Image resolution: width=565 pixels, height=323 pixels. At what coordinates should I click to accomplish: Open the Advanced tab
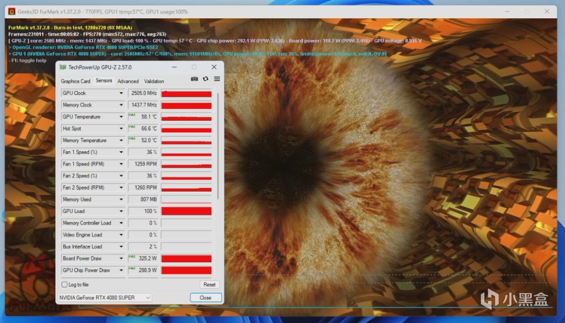[128, 81]
